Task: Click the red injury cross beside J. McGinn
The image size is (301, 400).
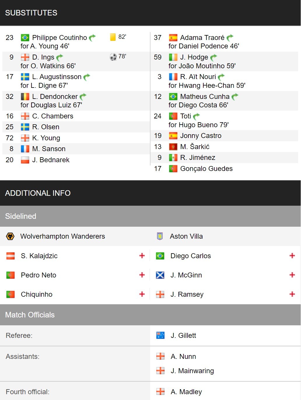Action: 292,275
